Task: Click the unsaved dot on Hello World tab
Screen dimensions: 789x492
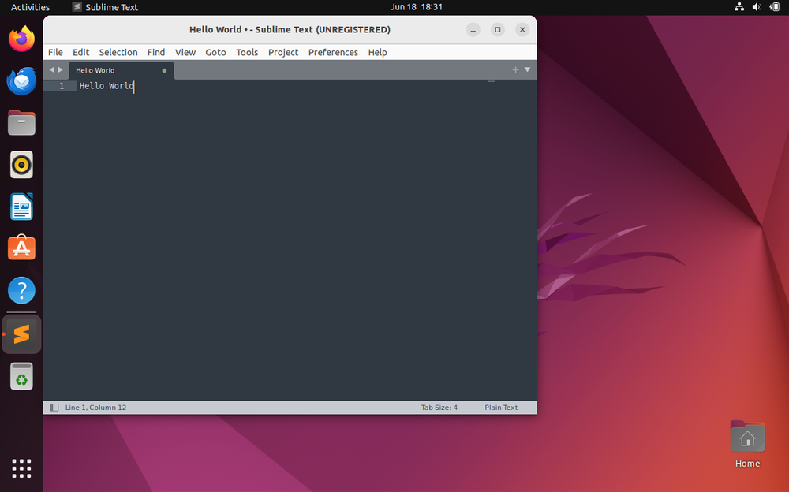Action: pos(164,70)
